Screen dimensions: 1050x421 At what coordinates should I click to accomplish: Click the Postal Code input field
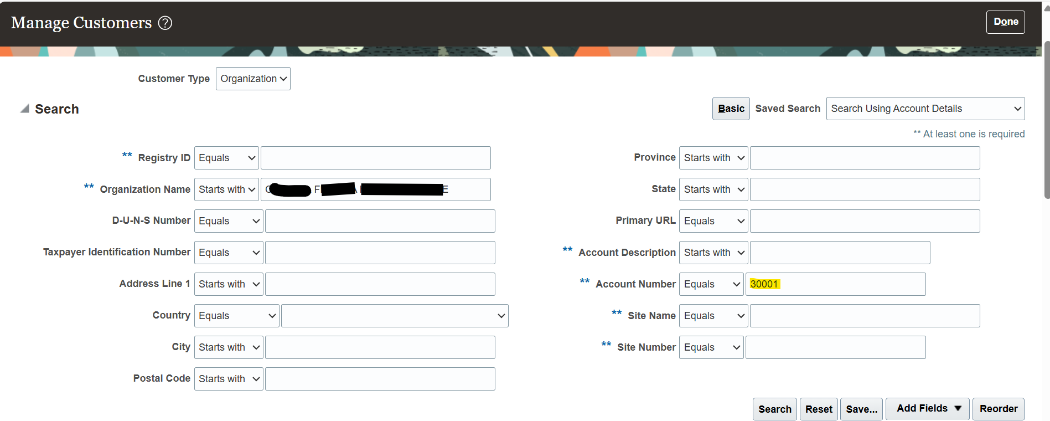pos(380,379)
